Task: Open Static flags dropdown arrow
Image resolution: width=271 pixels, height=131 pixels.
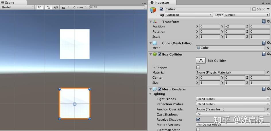Action: [268, 9]
